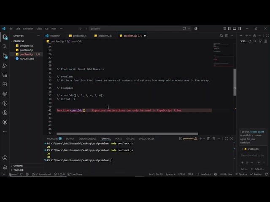270x202 pixels.
Task: Open changes compare icon in editor toolbar
Action: [221, 36]
